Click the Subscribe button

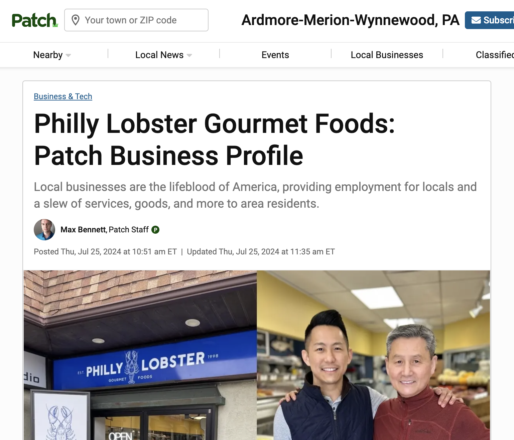[490, 20]
